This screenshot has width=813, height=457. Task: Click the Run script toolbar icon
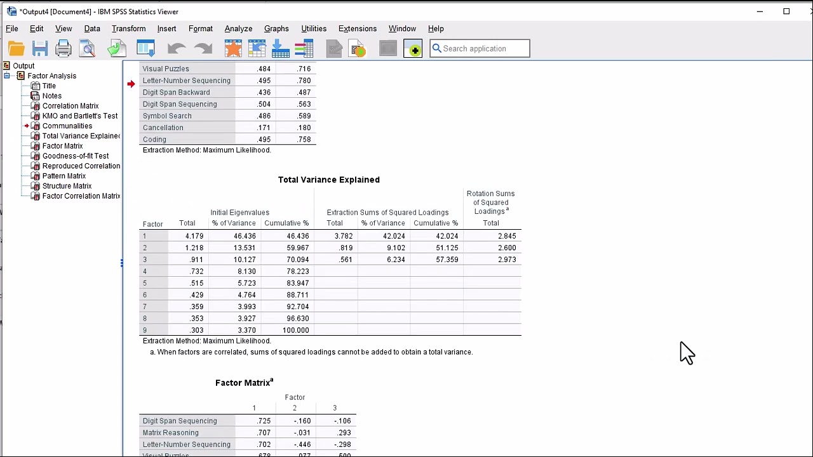click(358, 48)
